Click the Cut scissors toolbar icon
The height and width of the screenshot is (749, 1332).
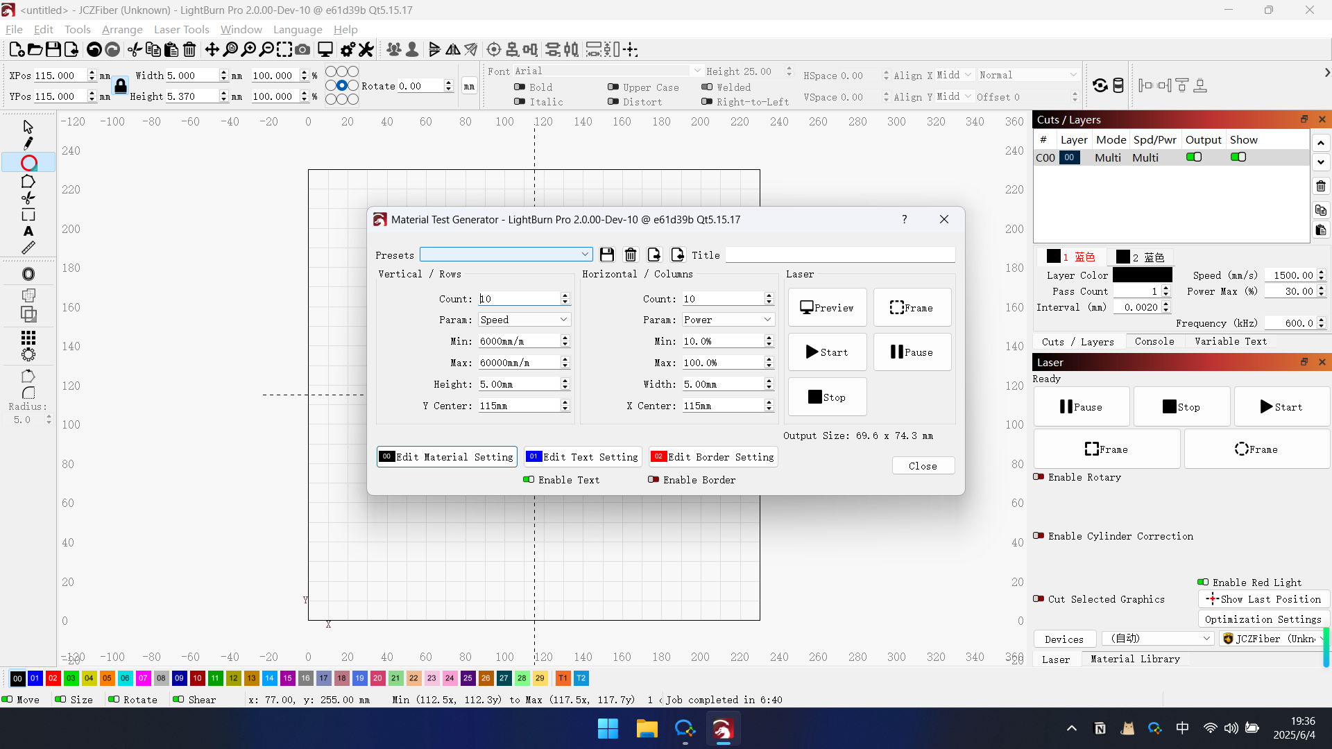[x=135, y=49]
